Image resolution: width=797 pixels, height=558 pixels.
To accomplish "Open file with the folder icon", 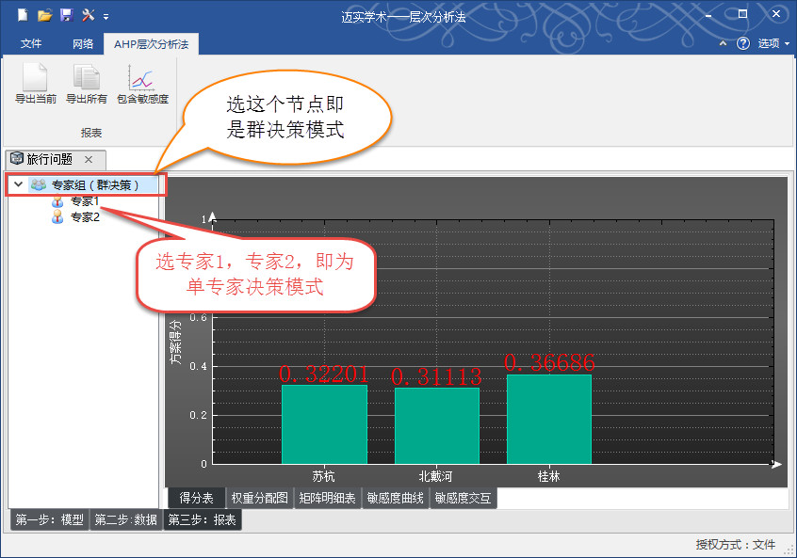I will [44, 15].
